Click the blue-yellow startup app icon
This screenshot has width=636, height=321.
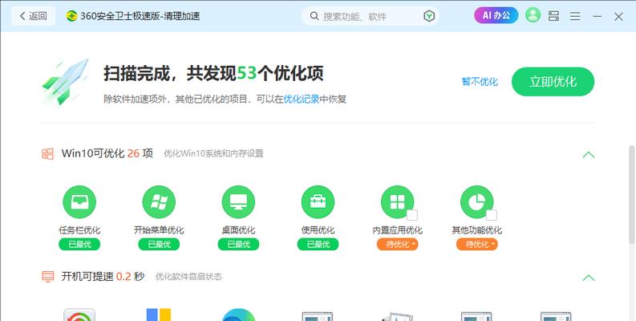(159, 315)
